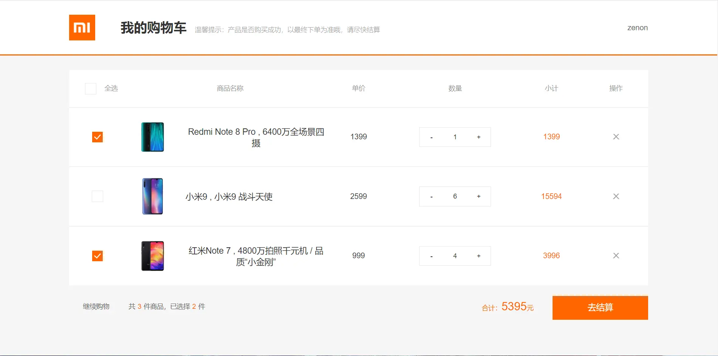Click the 数量 column header

tap(455, 88)
